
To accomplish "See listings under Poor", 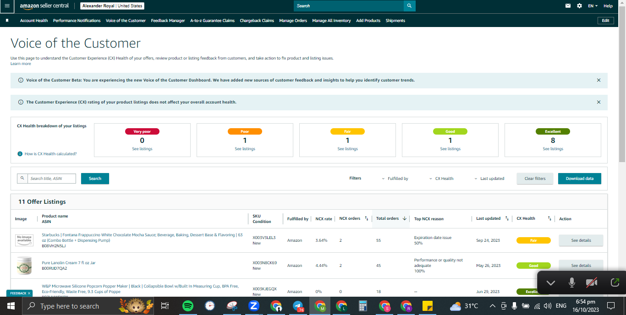I will (x=245, y=149).
